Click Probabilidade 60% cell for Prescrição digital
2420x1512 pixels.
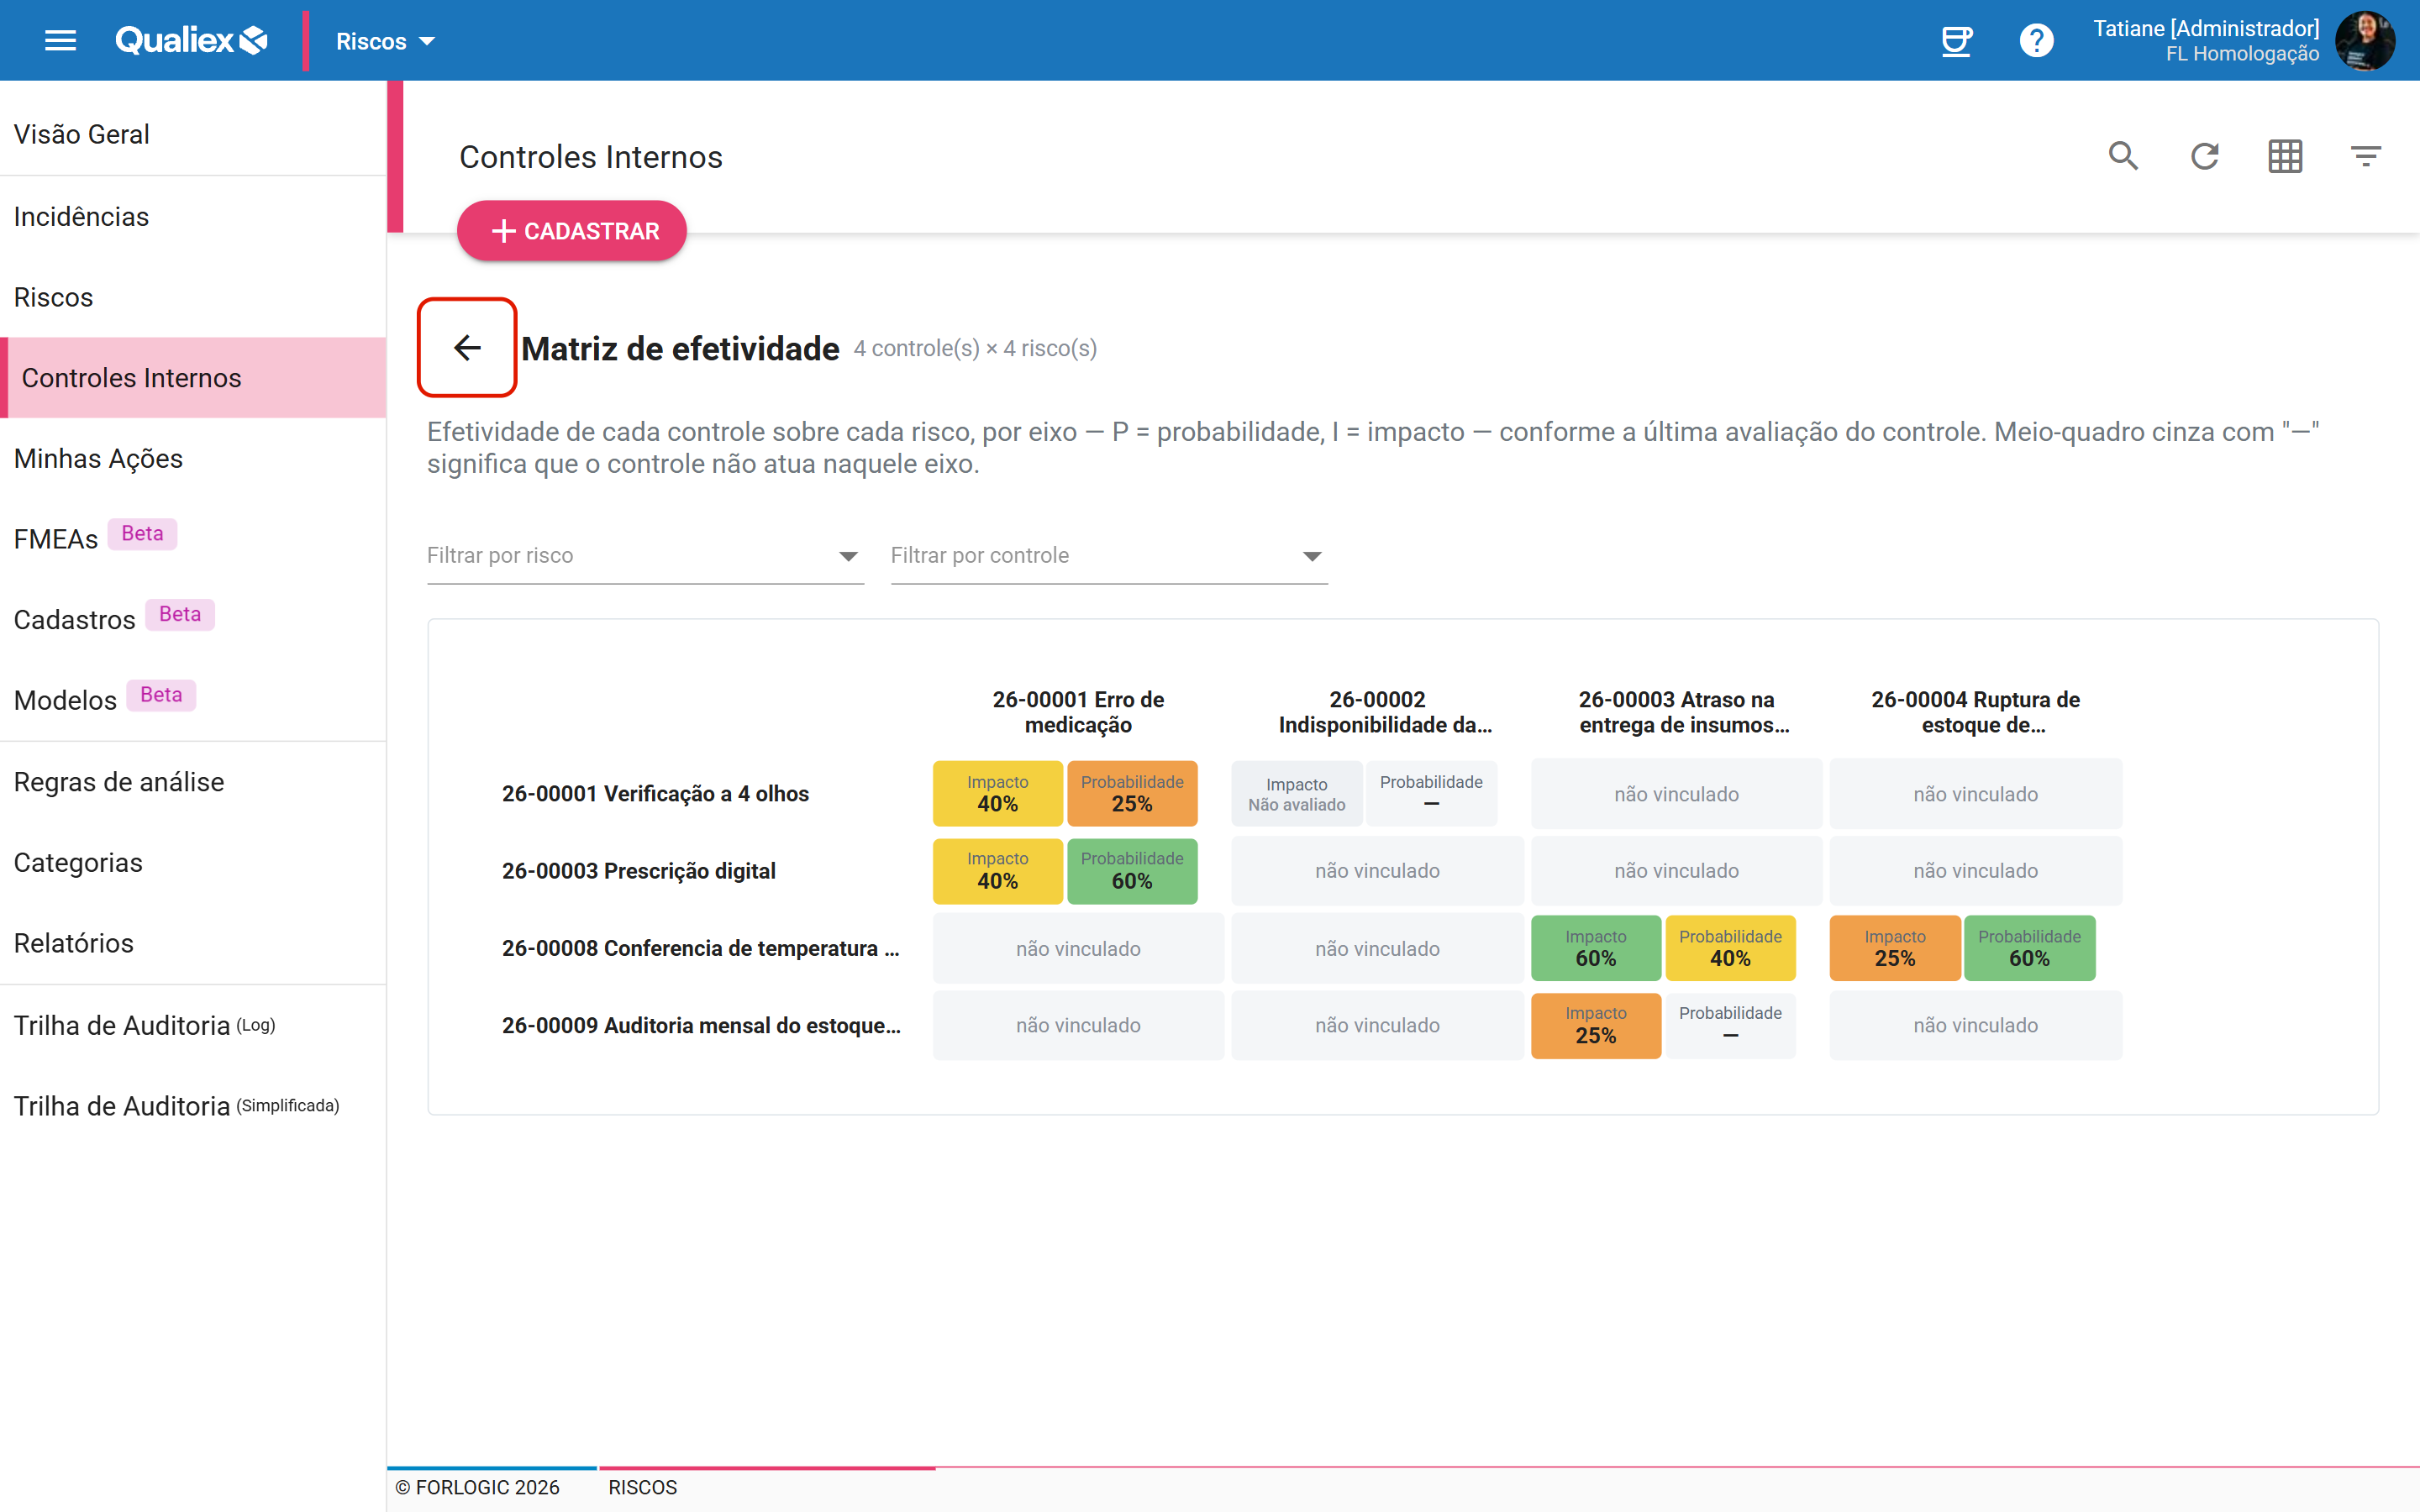pos(1132,871)
